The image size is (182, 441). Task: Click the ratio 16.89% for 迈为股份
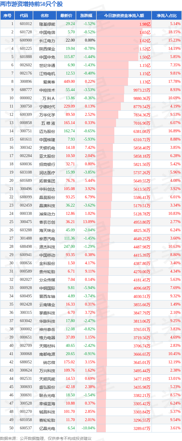[174, 131]
